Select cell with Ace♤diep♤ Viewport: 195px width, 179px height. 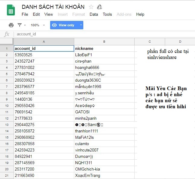(104, 106)
